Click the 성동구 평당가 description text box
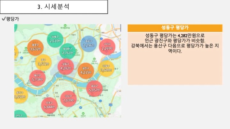 click(x=175, y=58)
